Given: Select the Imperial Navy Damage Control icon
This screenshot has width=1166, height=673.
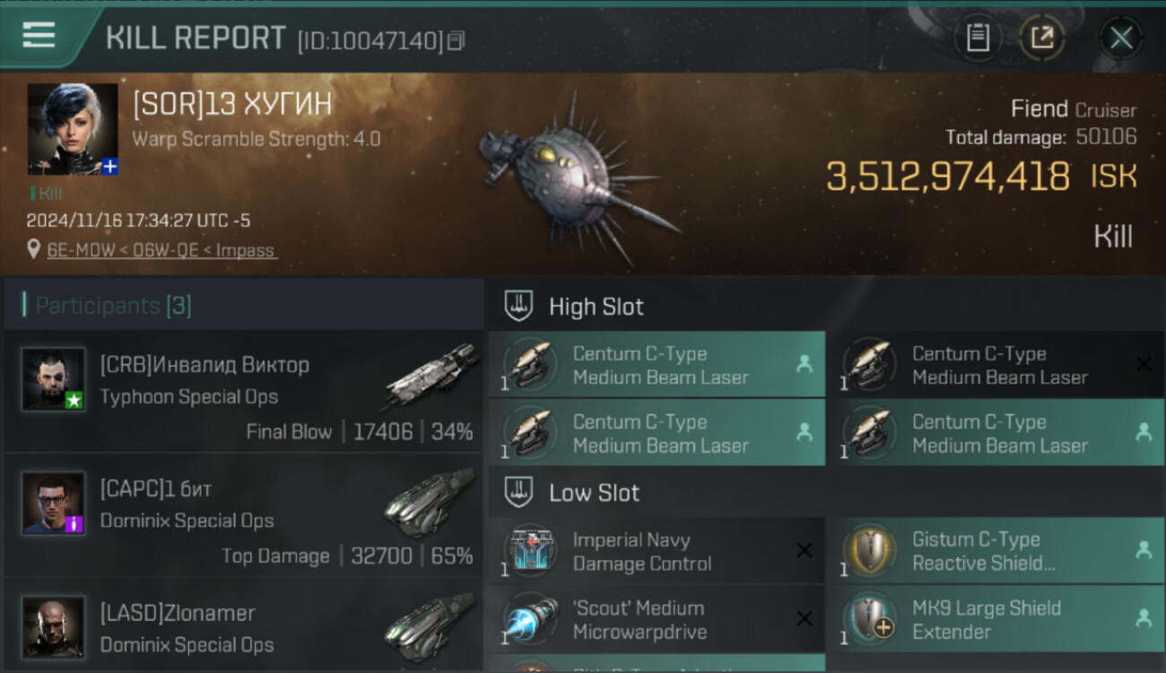Looking at the screenshot, I should [x=530, y=551].
